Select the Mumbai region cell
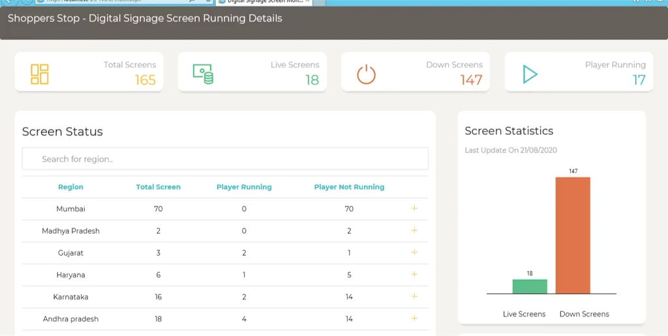This screenshot has width=668, height=336. click(70, 209)
